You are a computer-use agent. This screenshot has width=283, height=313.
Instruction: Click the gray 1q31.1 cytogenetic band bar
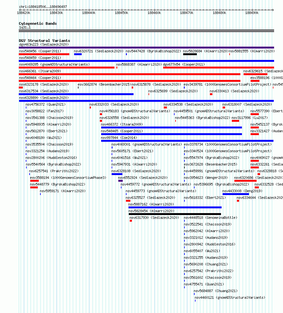[x=146, y=31]
